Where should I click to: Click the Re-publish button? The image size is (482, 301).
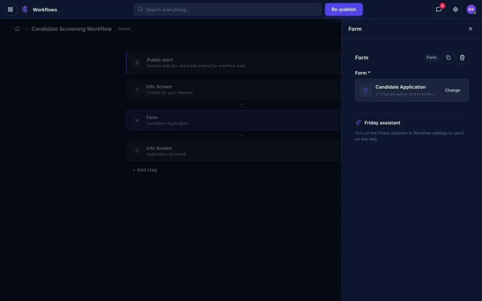tap(344, 9)
